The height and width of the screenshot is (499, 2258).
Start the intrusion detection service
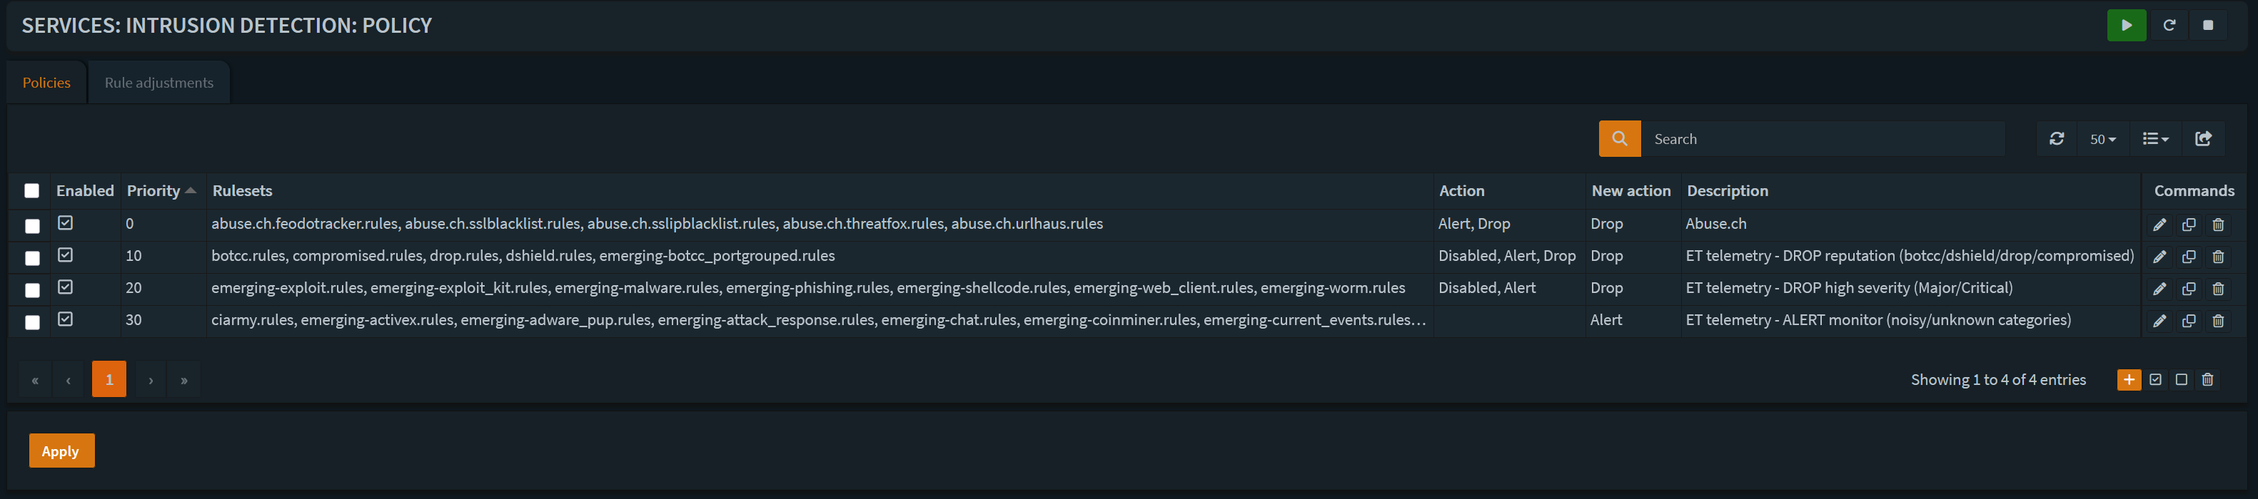tap(2126, 26)
